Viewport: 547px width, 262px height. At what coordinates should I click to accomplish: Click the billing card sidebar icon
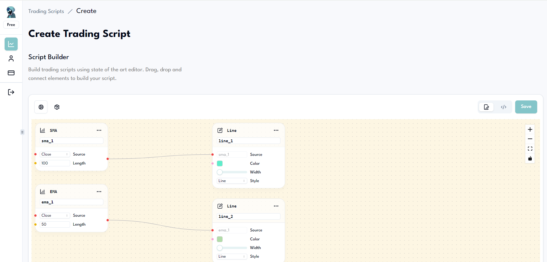(x=11, y=73)
